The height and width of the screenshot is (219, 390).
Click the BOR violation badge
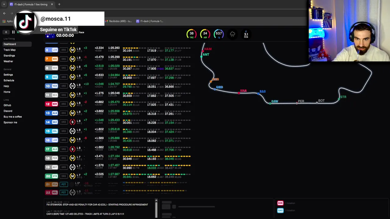[280, 203]
